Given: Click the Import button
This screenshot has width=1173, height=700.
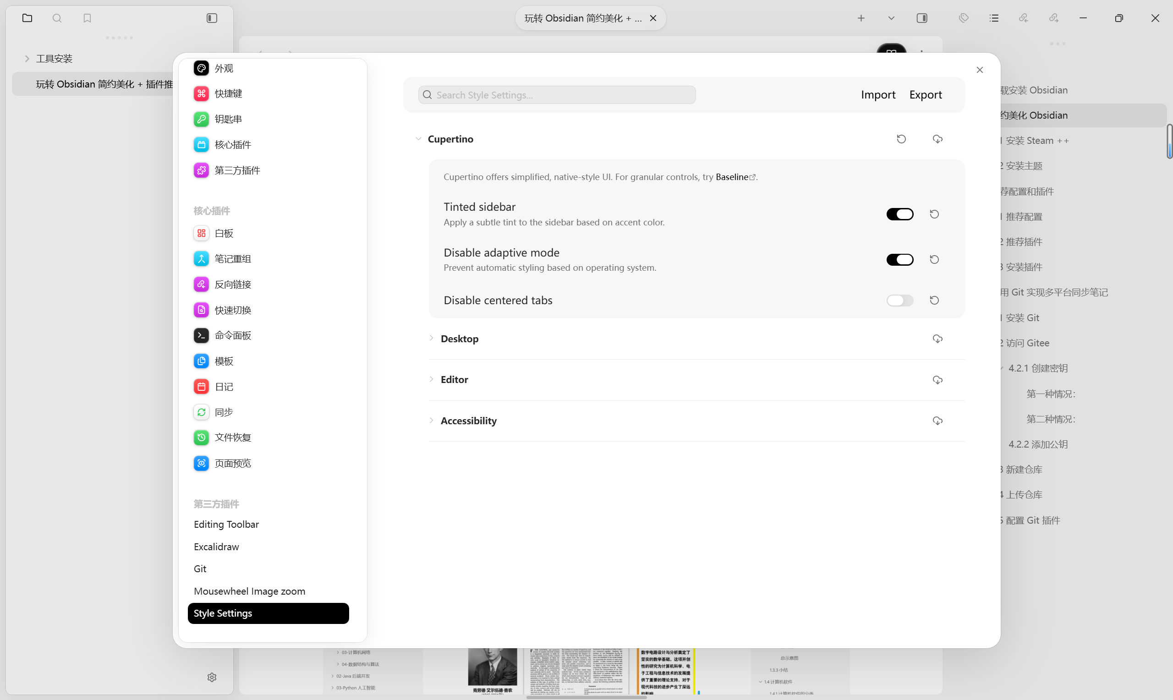Looking at the screenshot, I should click(x=878, y=95).
